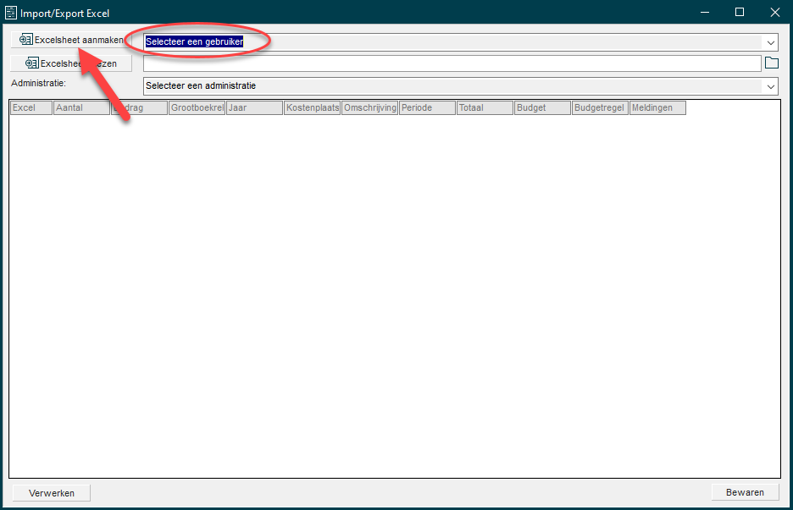This screenshot has height=510, width=793.
Task: Click the Totaal column header
Action: pyautogui.click(x=485, y=108)
